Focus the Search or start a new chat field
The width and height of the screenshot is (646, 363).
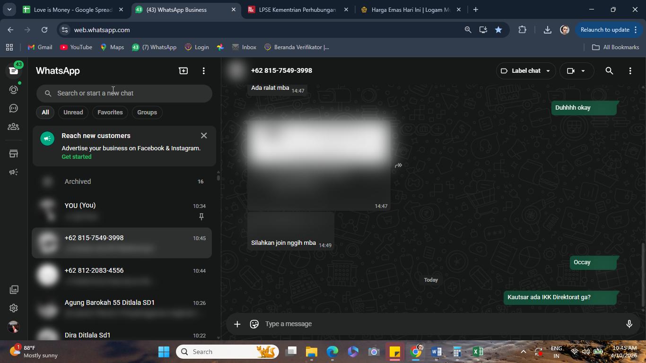point(124,93)
